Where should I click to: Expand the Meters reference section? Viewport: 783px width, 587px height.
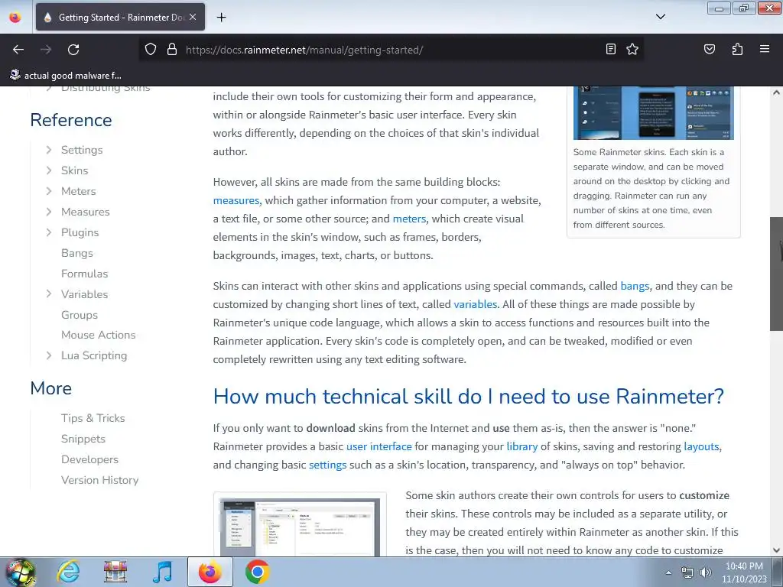(x=49, y=191)
